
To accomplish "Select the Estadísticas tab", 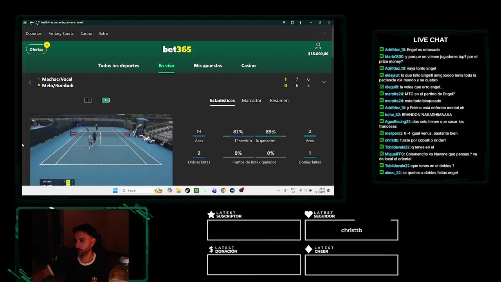I will pyautogui.click(x=222, y=101).
